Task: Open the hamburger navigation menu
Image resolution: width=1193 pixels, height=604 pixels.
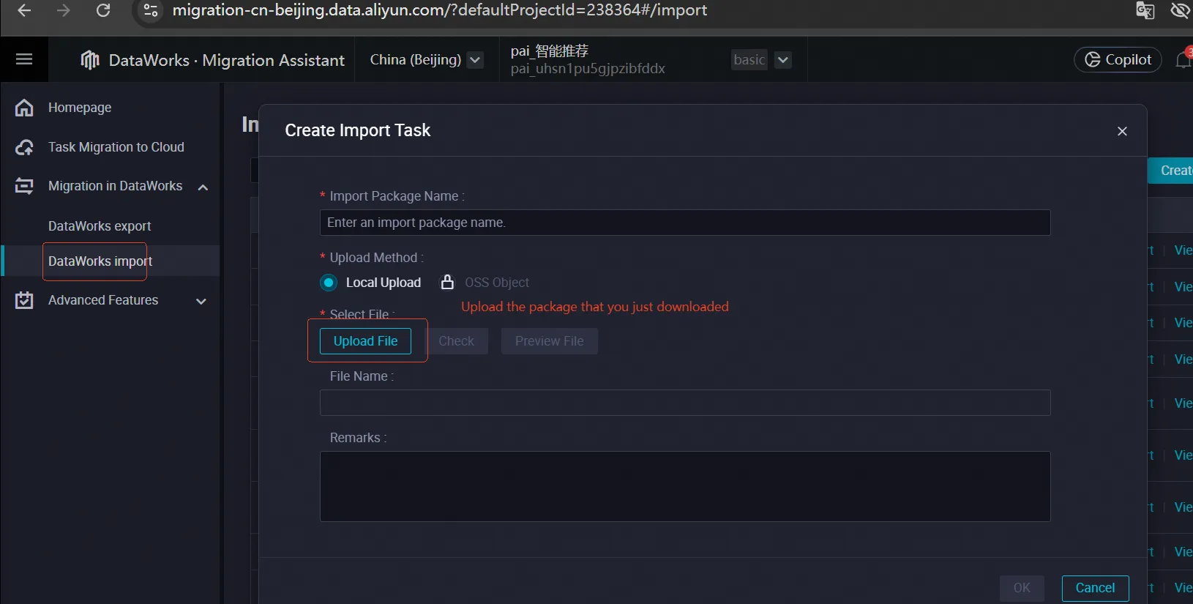Action: point(24,59)
